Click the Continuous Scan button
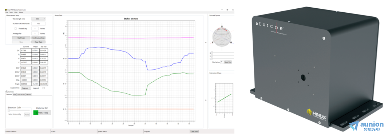The width and height of the screenshot is (388, 135). click(38, 38)
